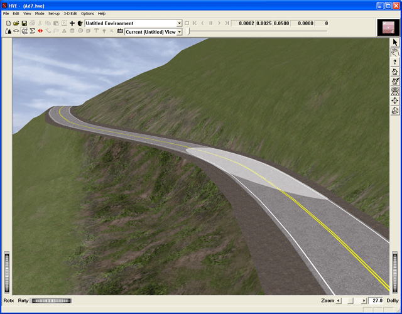
Task: Toggle the wireframe box view button
Action: 395,111
